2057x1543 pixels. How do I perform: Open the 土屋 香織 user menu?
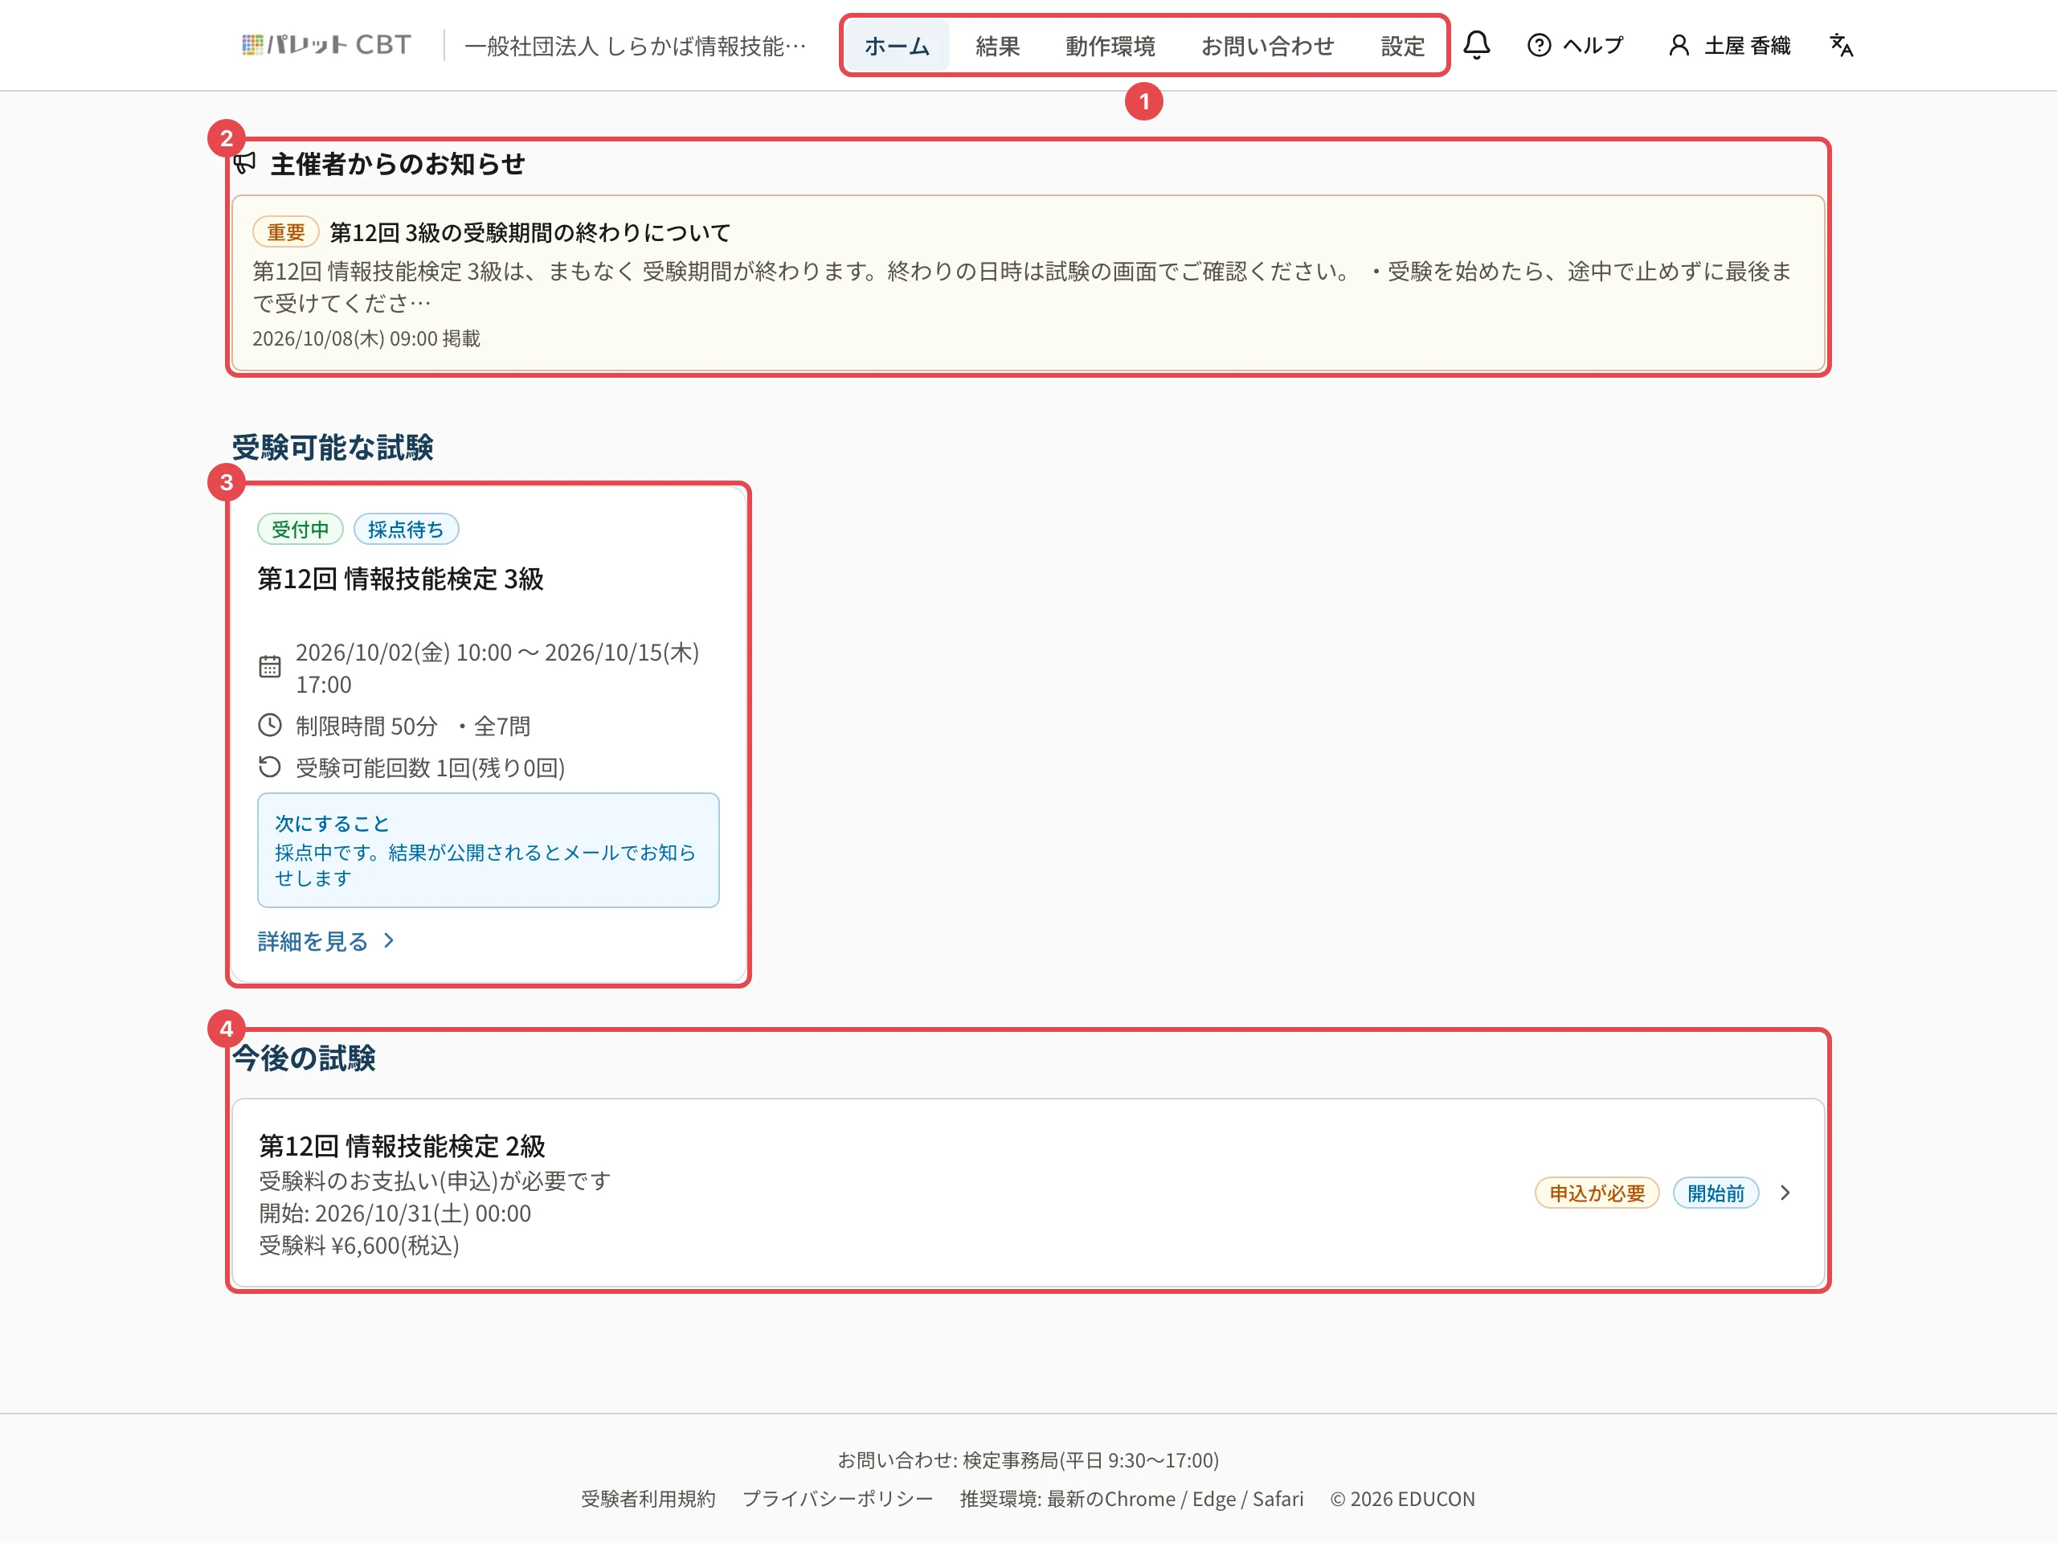coord(1728,45)
